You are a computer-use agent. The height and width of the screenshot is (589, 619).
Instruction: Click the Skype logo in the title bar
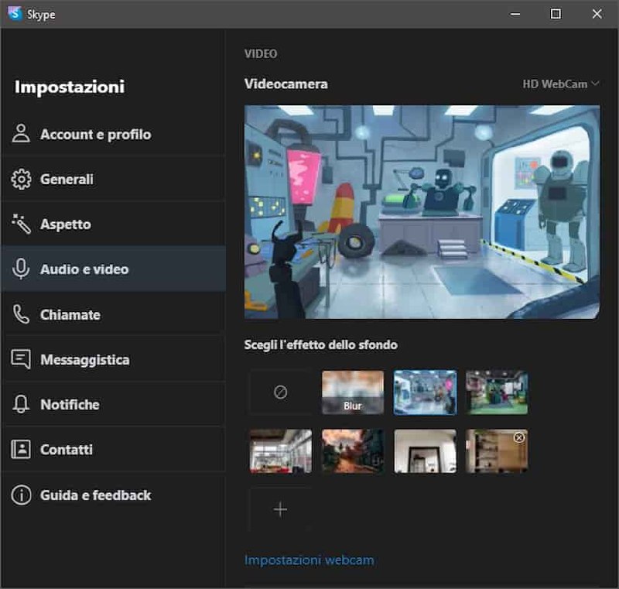coord(15,14)
